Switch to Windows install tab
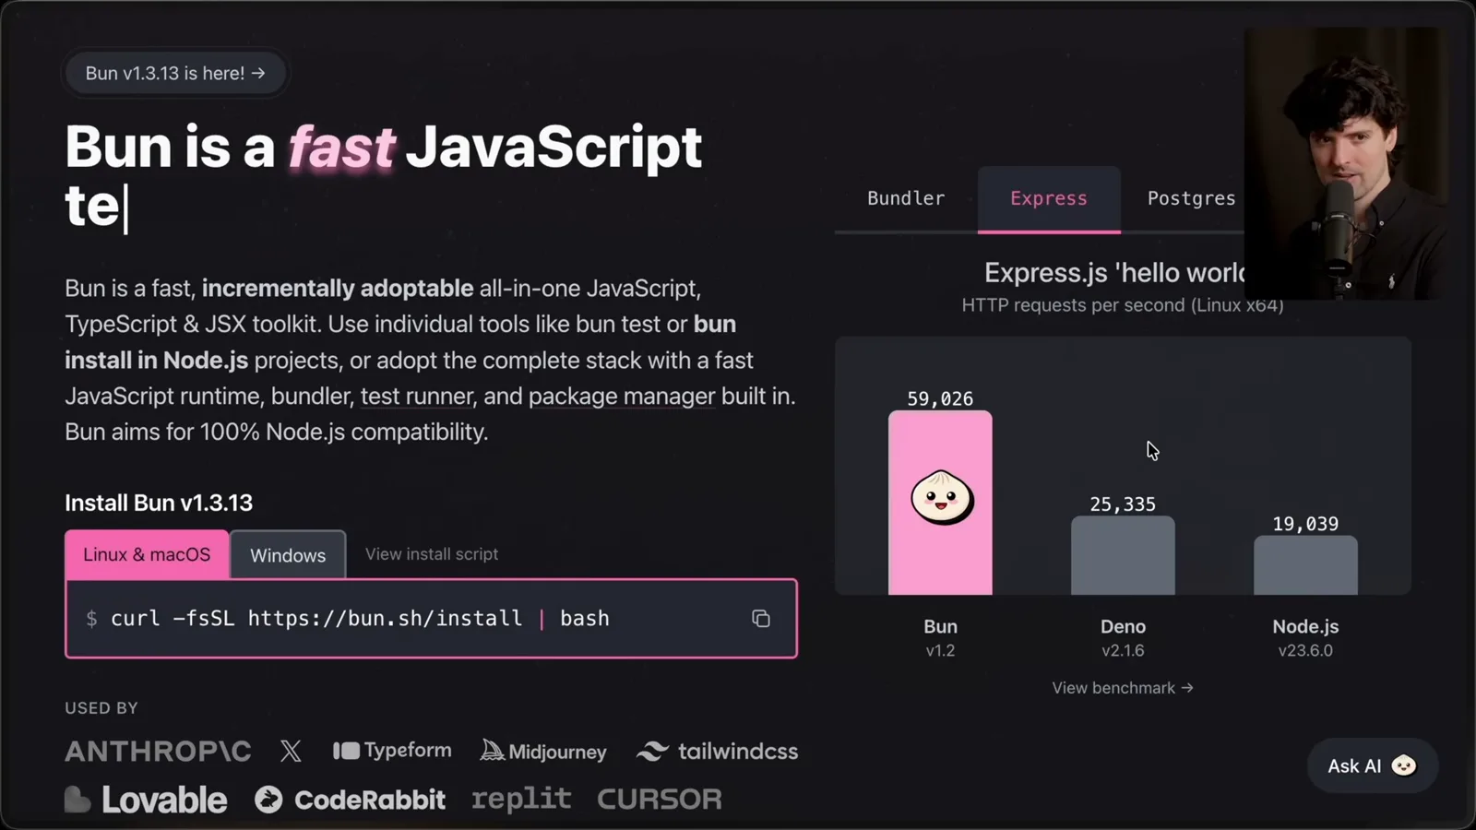 coord(288,555)
